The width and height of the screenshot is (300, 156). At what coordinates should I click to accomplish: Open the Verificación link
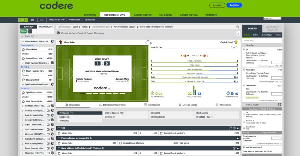pos(90,20)
